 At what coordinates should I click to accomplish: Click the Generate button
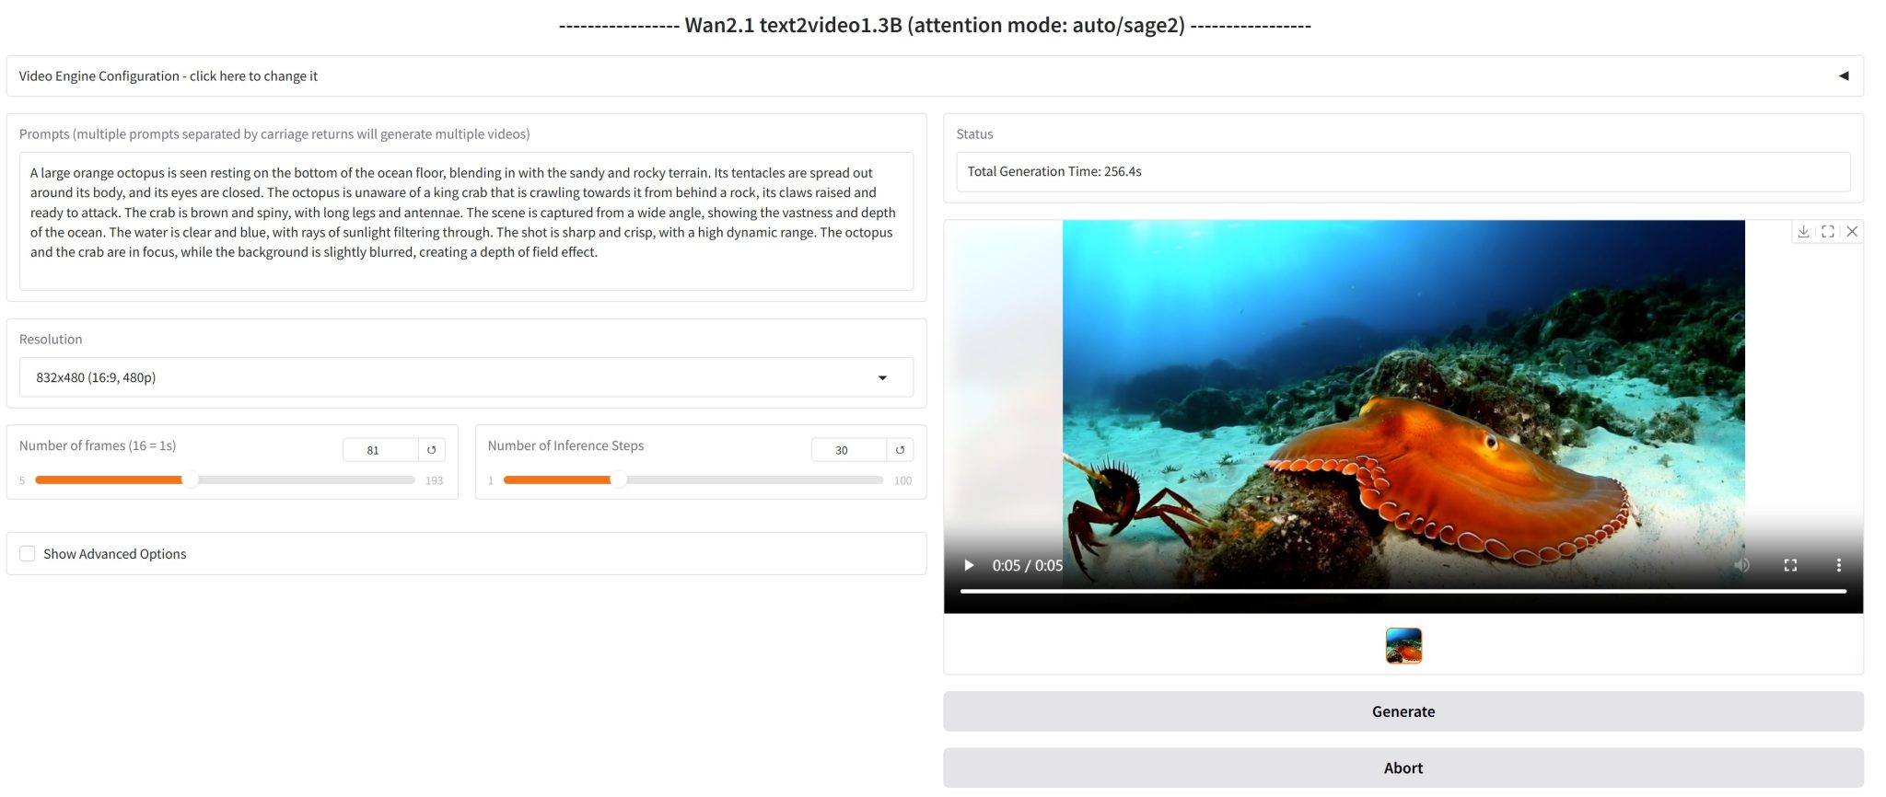[1403, 711]
